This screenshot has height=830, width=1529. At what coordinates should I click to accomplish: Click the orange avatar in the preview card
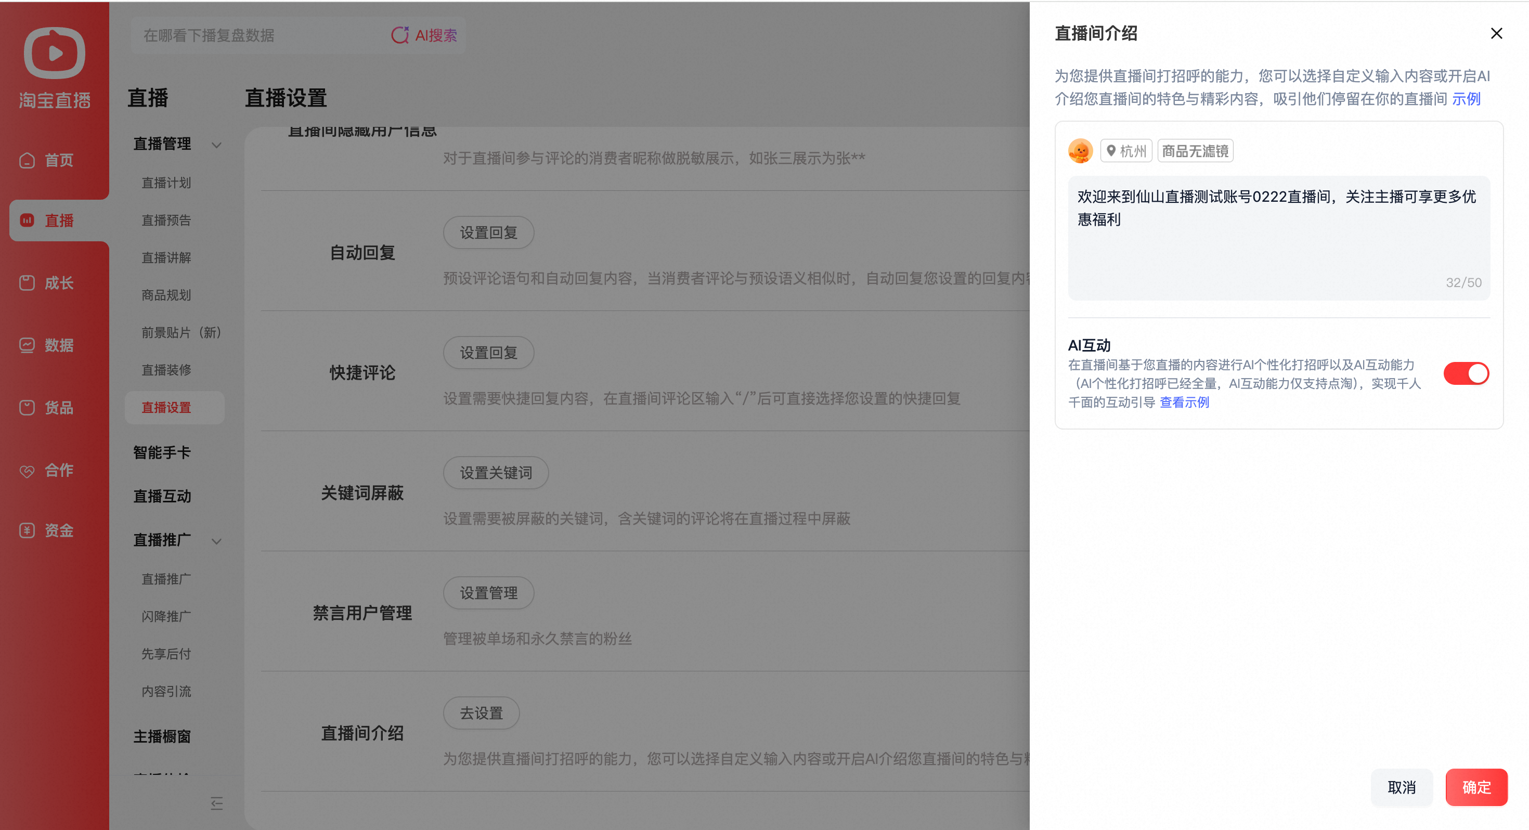click(x=1080, y=151)
